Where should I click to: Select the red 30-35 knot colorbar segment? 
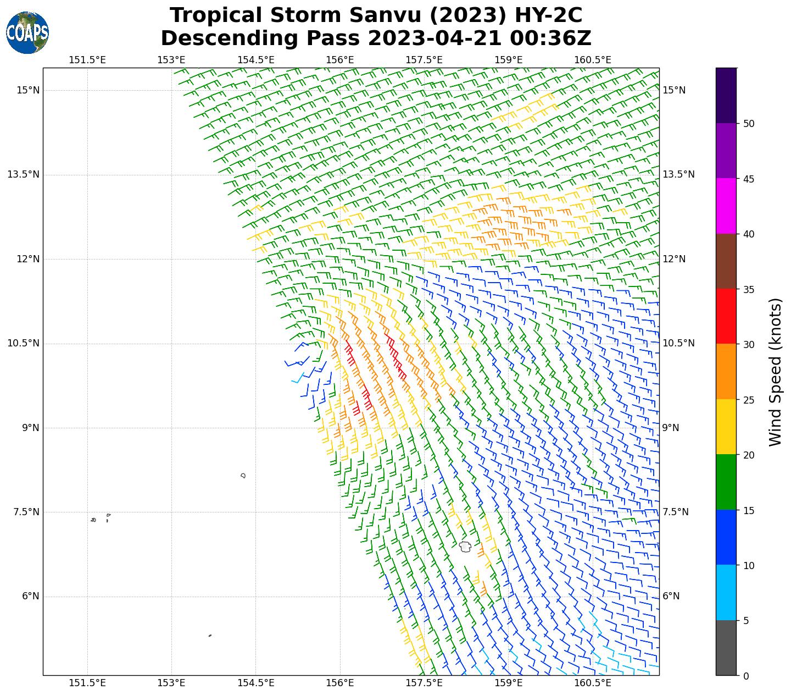(726, 316)
